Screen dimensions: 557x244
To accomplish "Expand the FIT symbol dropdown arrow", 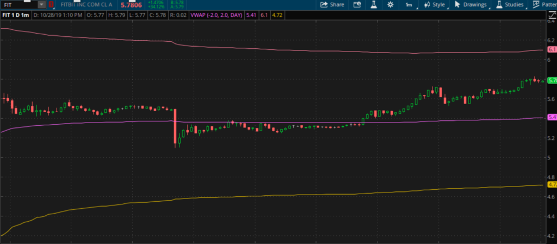I will tap(42, 4).
